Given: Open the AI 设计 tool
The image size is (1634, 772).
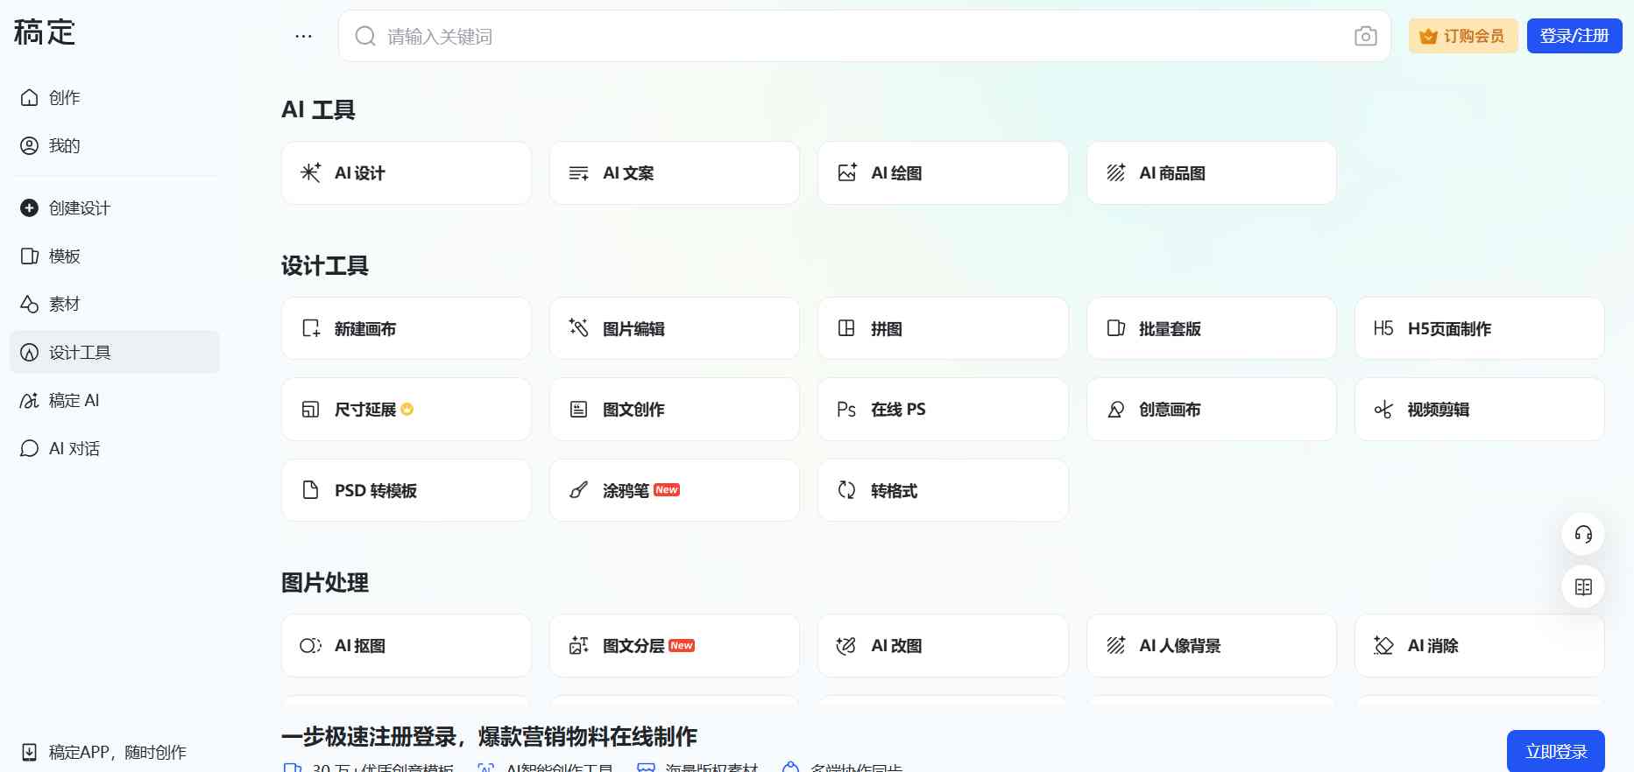Looking at the screenshot, I should [x=406, y=173].
